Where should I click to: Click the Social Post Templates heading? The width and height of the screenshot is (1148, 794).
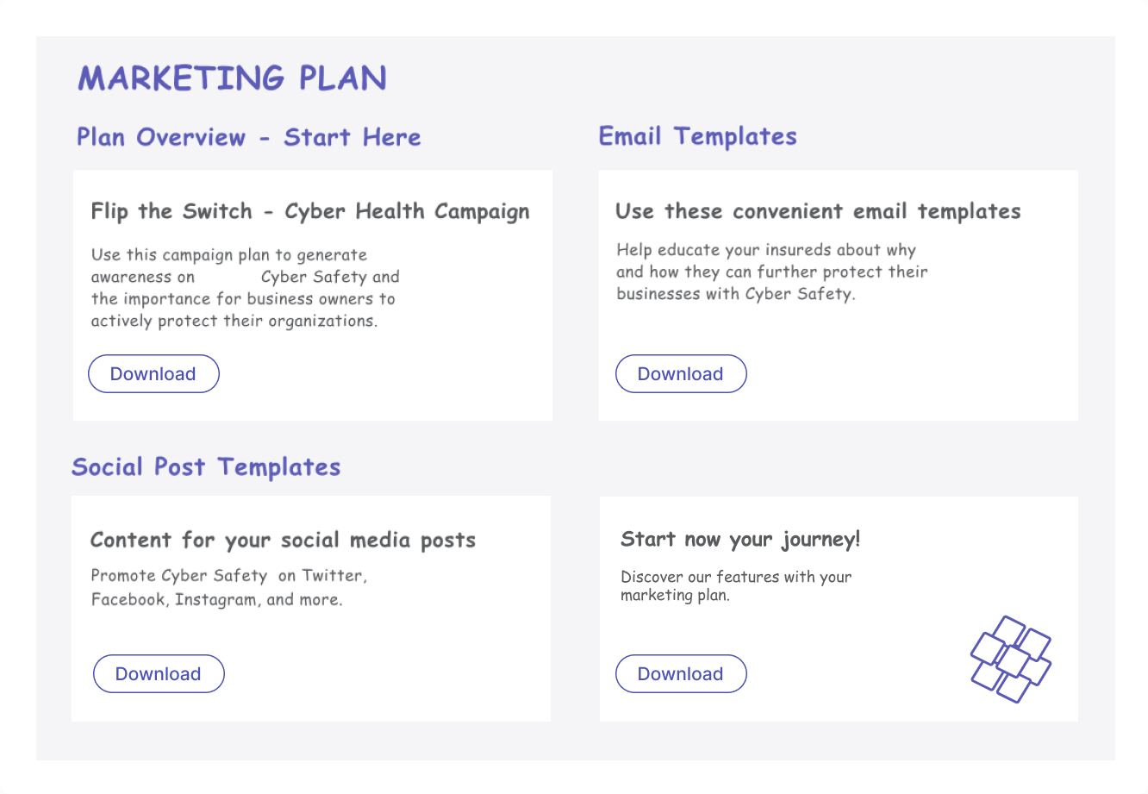pyautogui.click(x=206, y=467)
